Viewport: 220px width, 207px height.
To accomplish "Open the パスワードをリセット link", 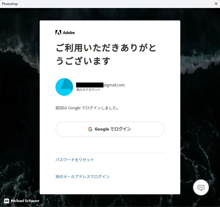I will [75, 160].
